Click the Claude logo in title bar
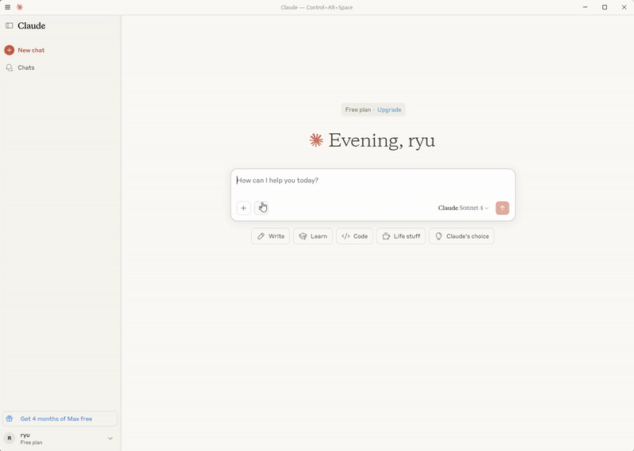The width and height of the screenshot is (634, 451). pyautogui.click(x=19, y=7)
